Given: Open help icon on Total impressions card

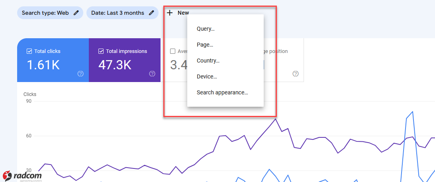Looking at the screenshot, I should [152, 74].
